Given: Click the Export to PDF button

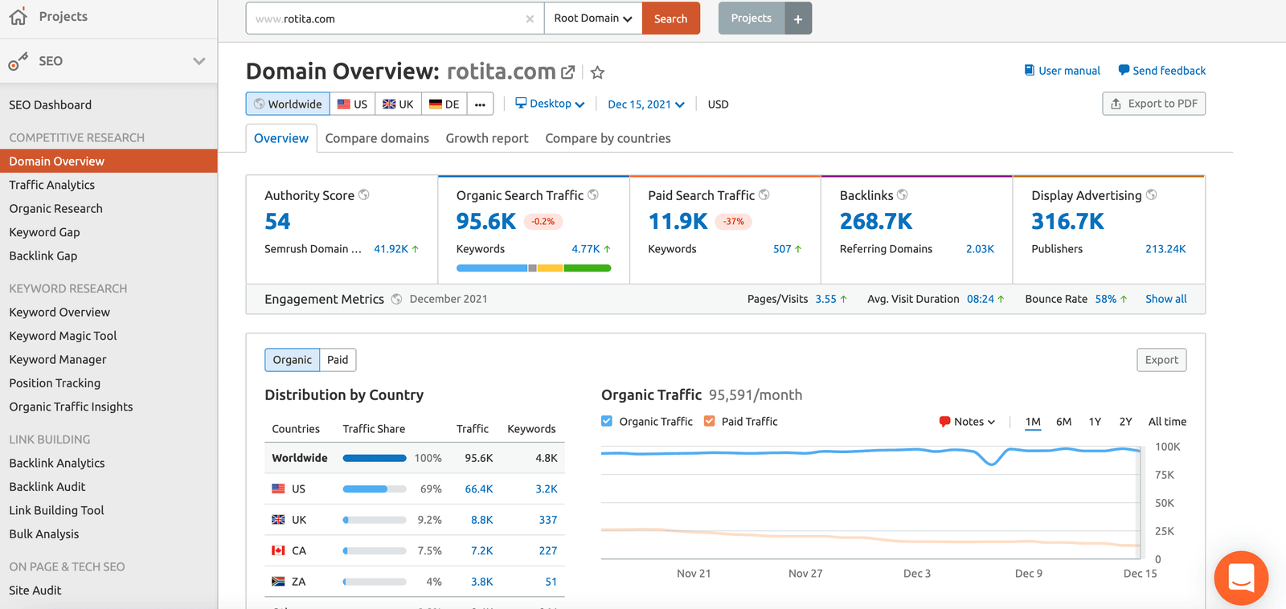Looking at the screenshot, I should click(x=1153, y=104).
